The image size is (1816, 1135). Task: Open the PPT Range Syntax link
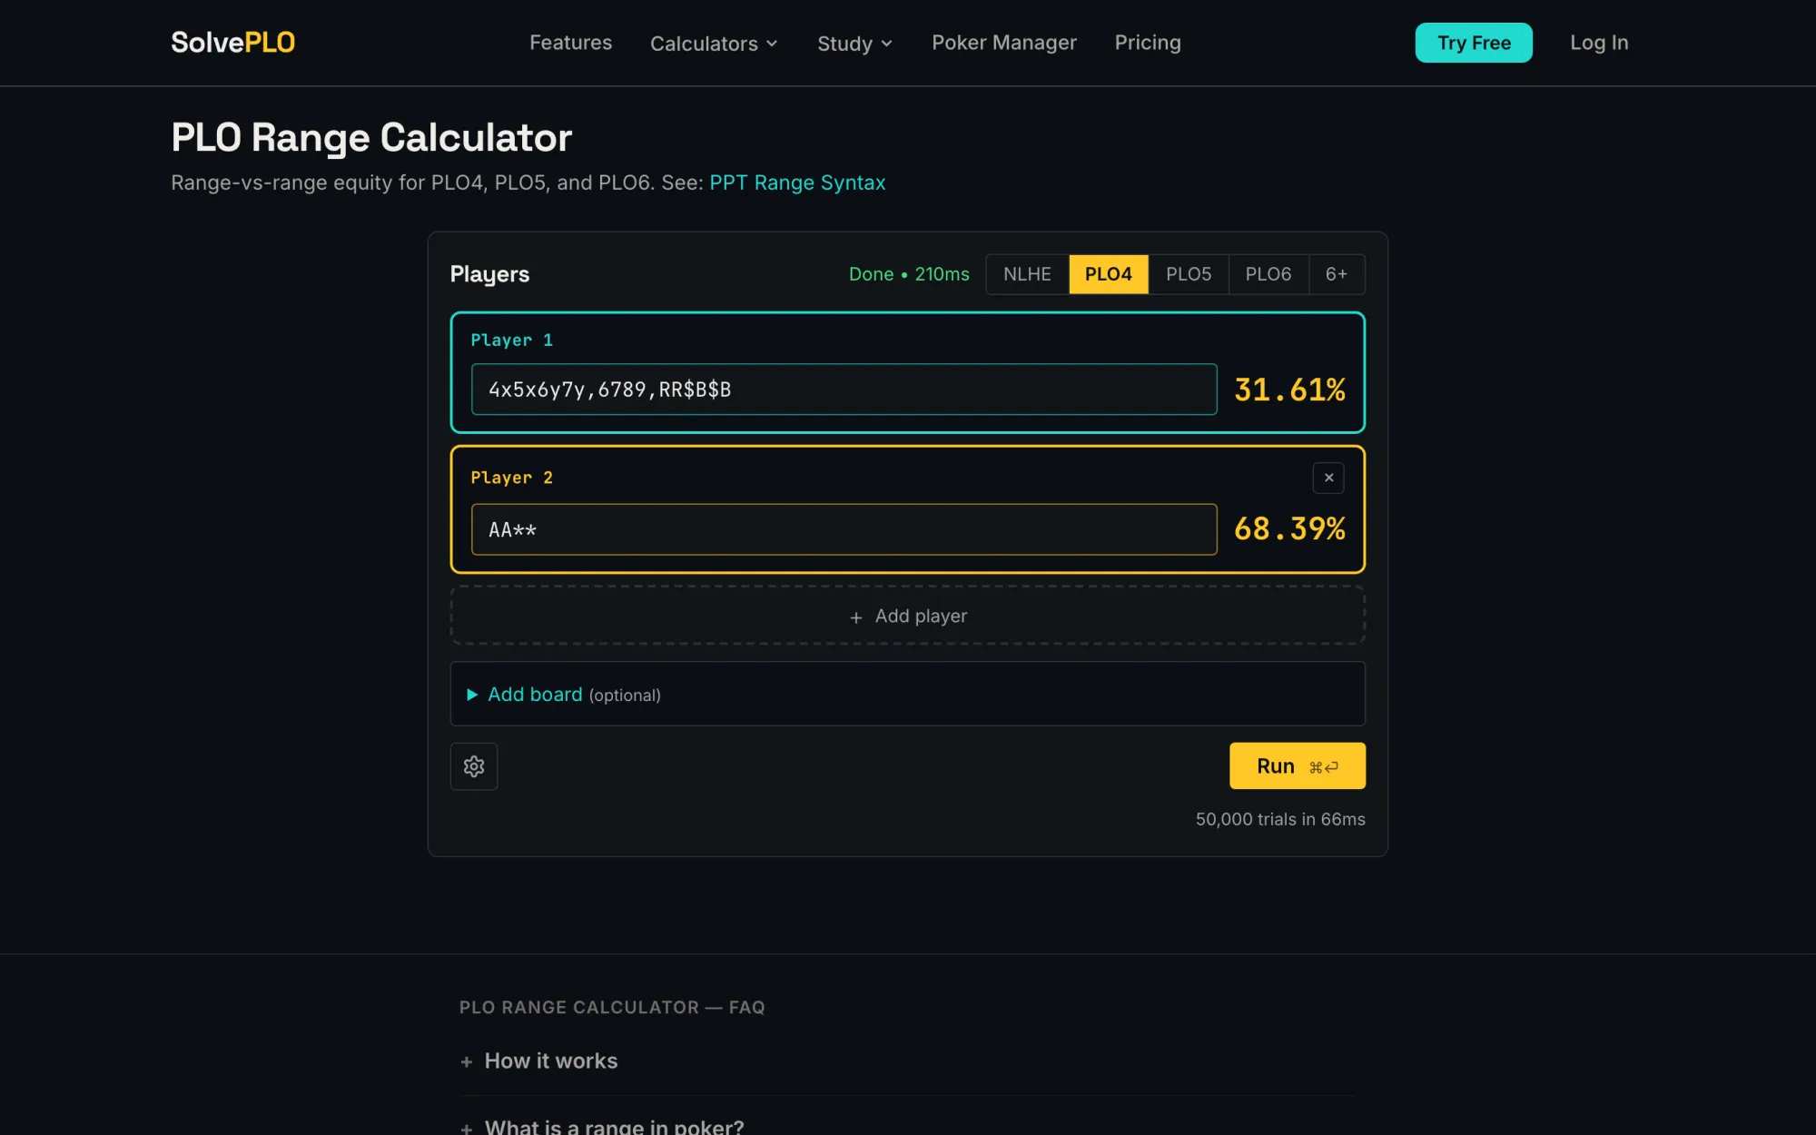click(x=797, y=183)
